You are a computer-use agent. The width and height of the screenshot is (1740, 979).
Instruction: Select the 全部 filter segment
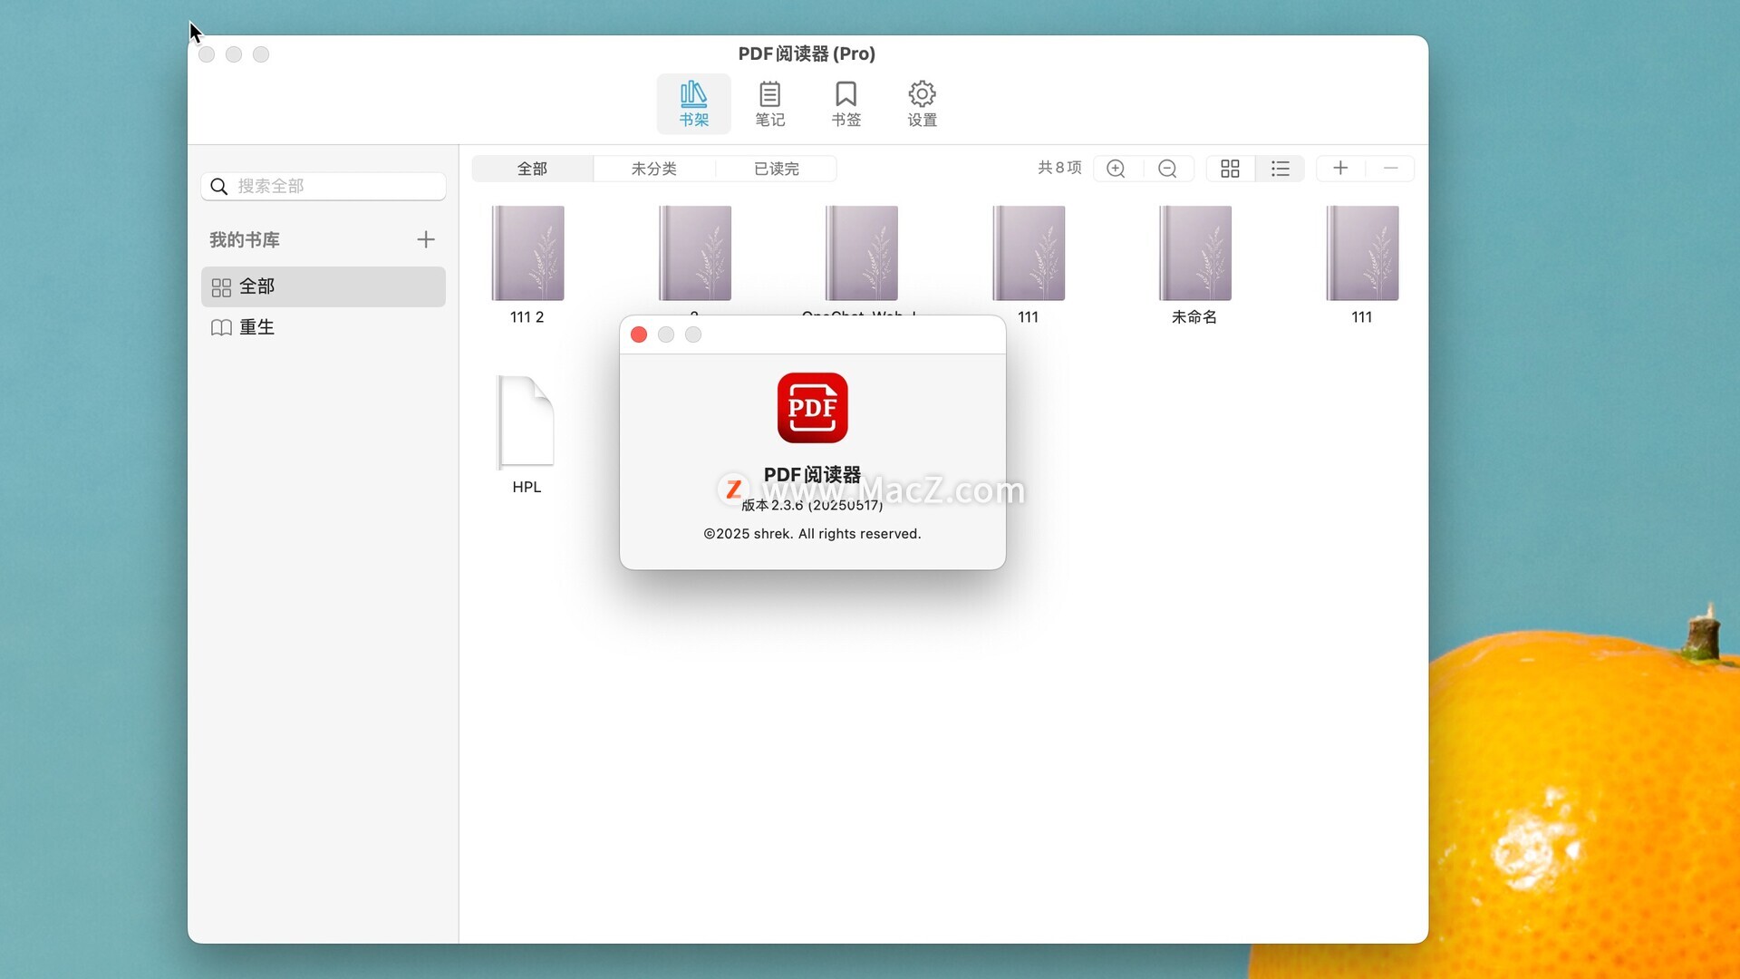532,169
